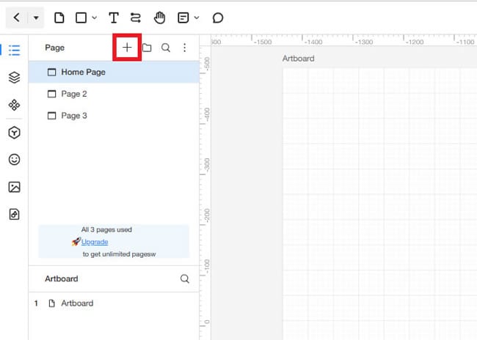Activate the Hand pan tool

coord(159,18)
